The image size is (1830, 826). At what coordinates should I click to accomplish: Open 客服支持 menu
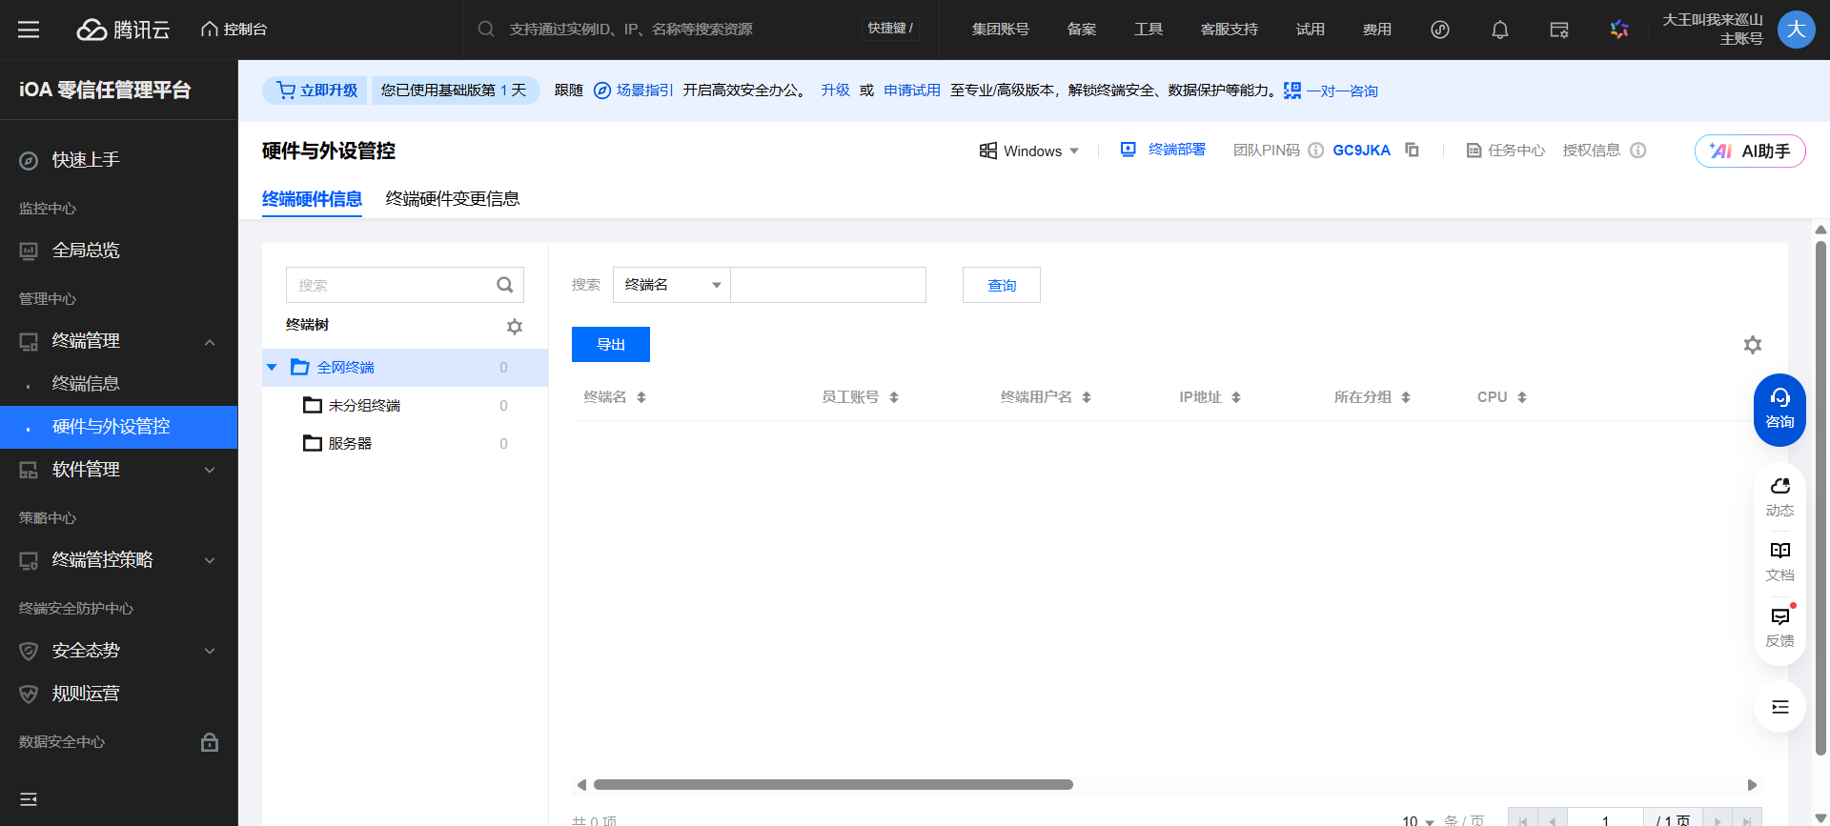tap(1229, 30)
